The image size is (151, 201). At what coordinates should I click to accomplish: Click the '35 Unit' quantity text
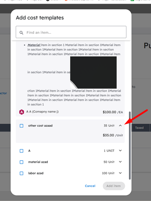pos(109,125)
